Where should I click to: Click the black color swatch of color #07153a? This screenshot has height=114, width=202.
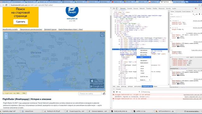tap(178, 38)
